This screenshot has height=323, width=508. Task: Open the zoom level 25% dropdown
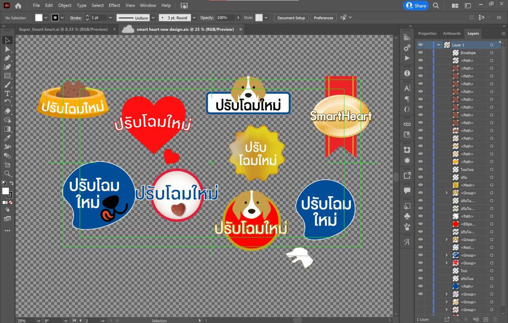tap(39, 321)
